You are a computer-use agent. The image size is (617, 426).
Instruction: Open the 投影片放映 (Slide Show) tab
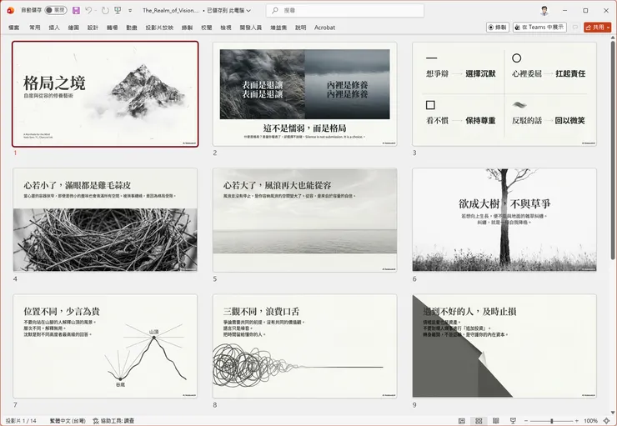click(x=159, y=28)
